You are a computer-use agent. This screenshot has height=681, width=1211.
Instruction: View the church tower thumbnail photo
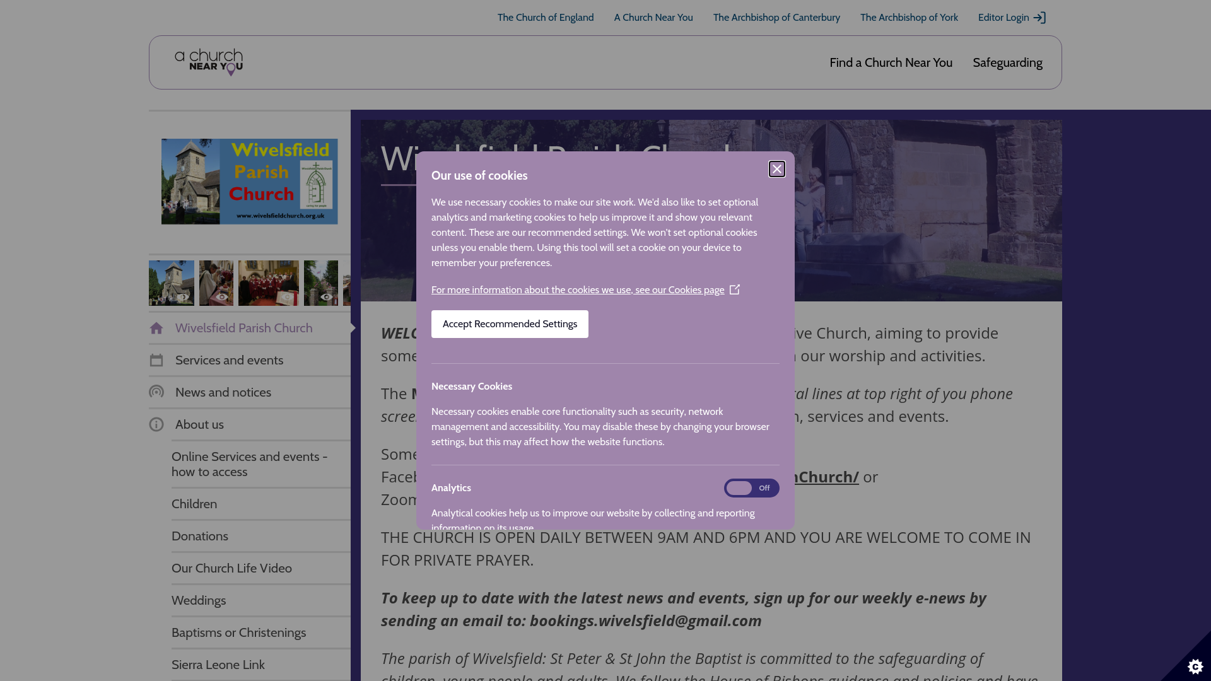click(x=172, y=283)
